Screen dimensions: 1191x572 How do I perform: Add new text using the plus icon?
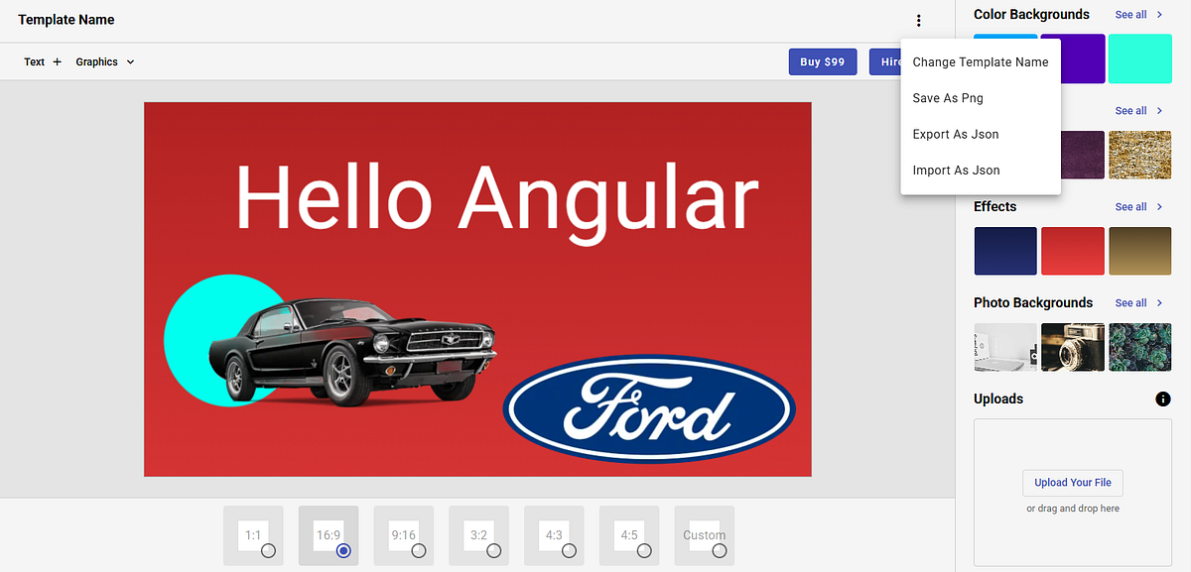(58, 61)
